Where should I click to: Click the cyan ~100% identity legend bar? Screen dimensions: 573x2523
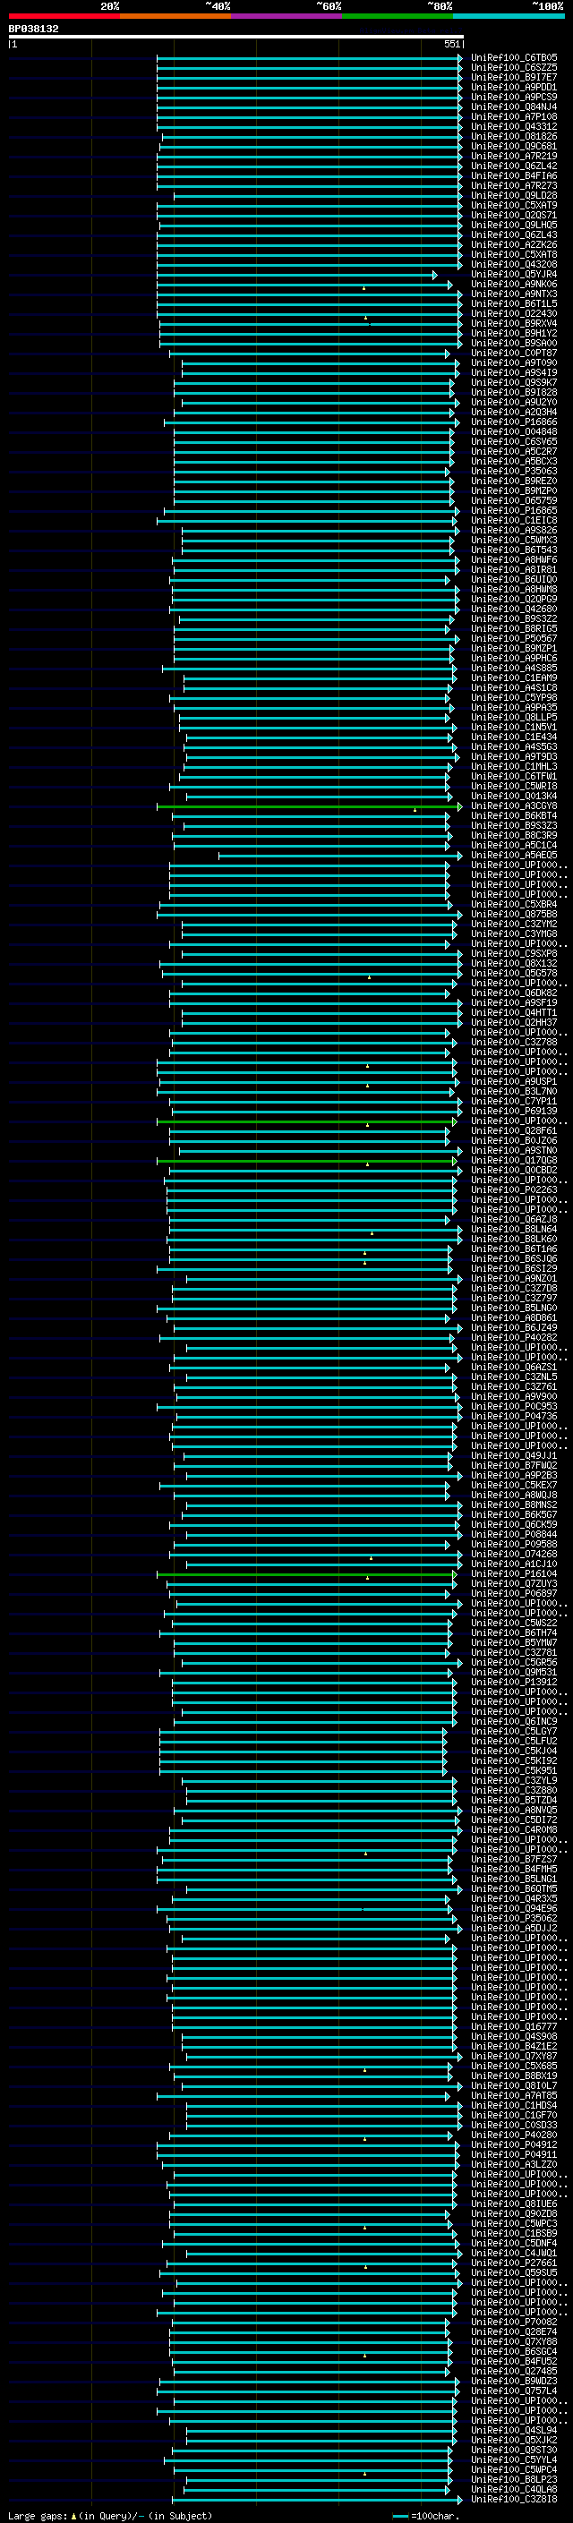[509, 16]
